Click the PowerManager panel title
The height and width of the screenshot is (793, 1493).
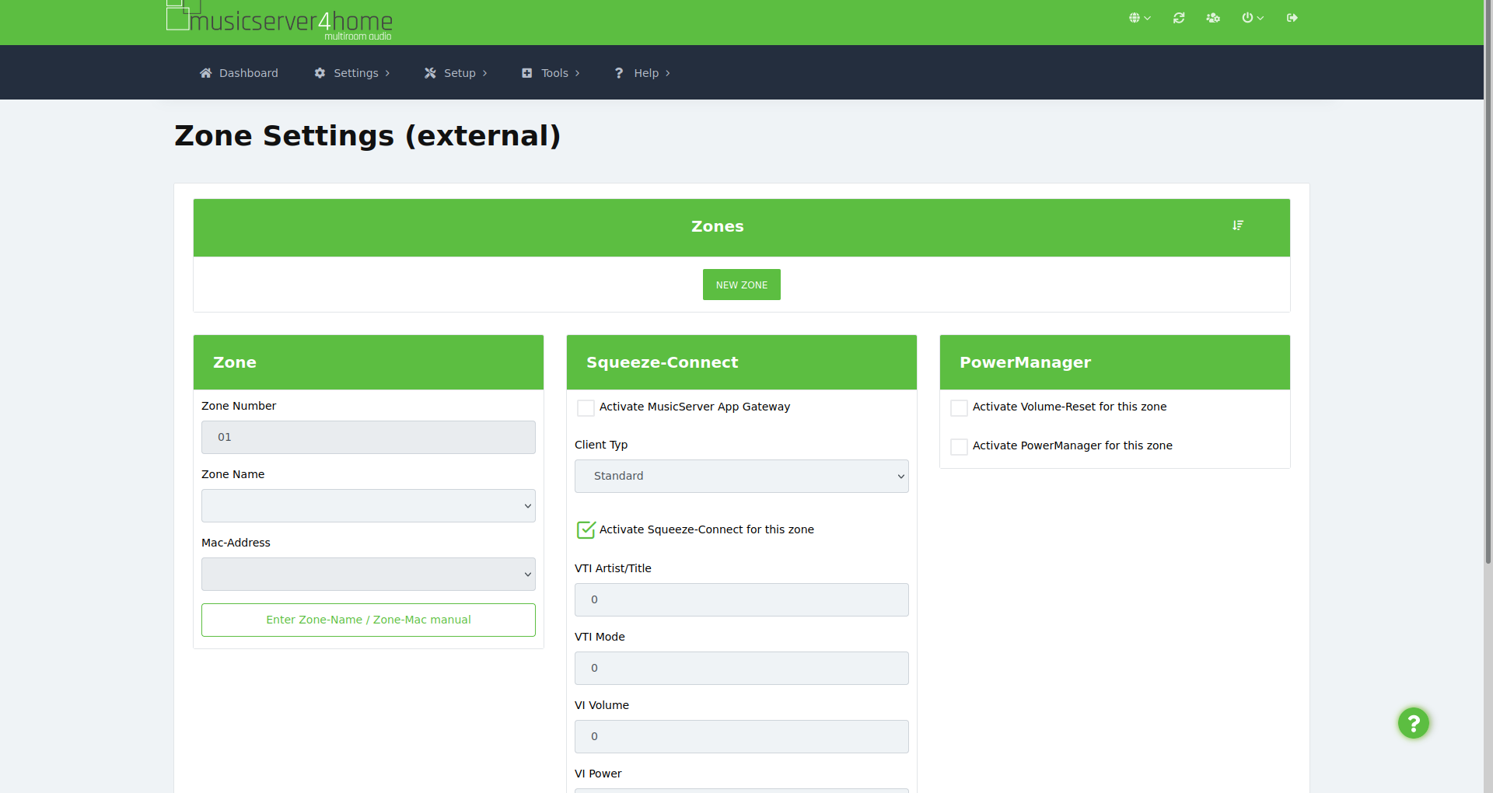[x=1025, y=362]
